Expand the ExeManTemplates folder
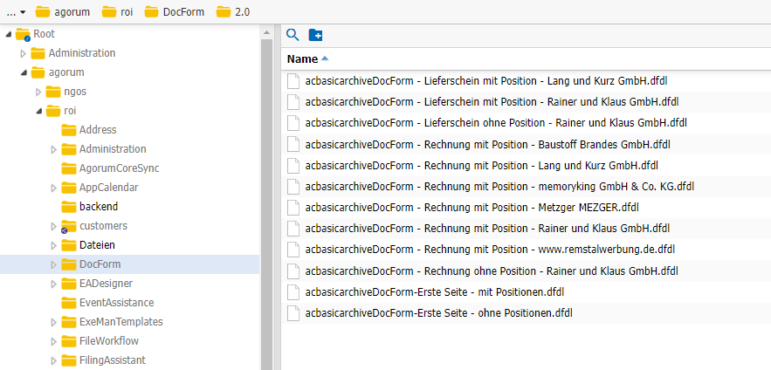771x370 pixels. (x=54, y=322)
